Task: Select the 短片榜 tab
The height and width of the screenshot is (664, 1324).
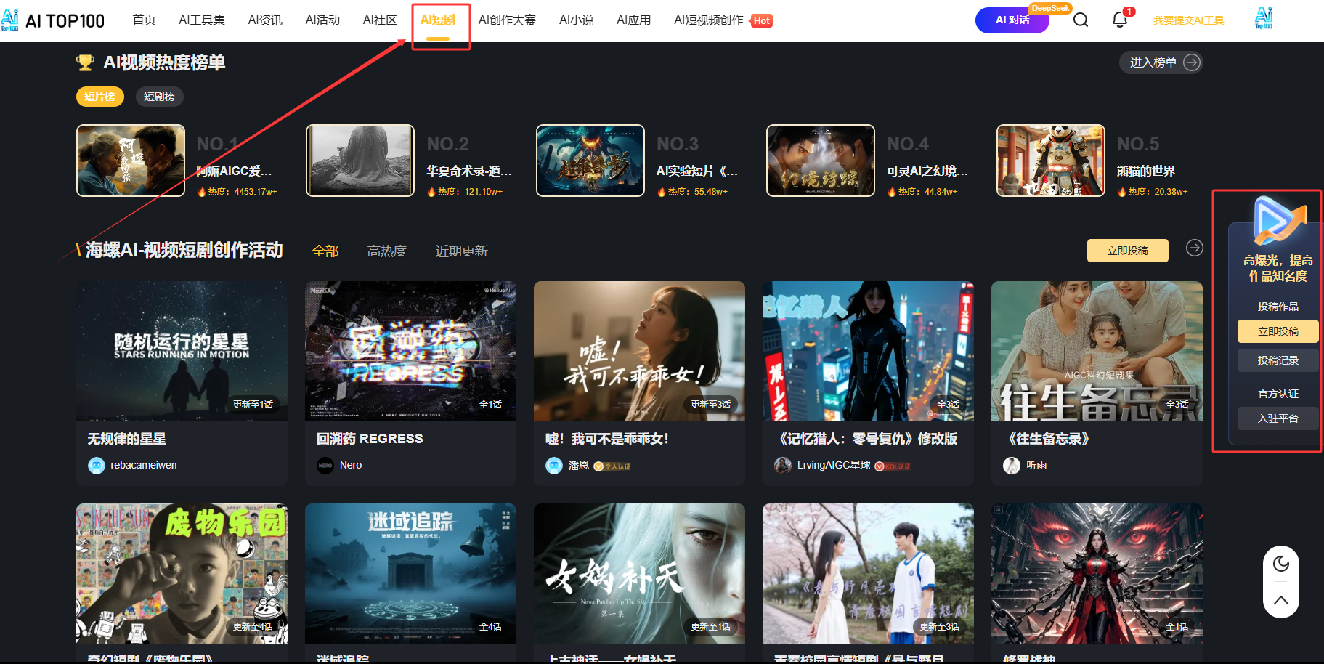Action: [x=100, y=97]
